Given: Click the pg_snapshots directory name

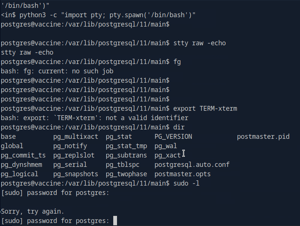Looking at the screenshot, I should (75, 174).
